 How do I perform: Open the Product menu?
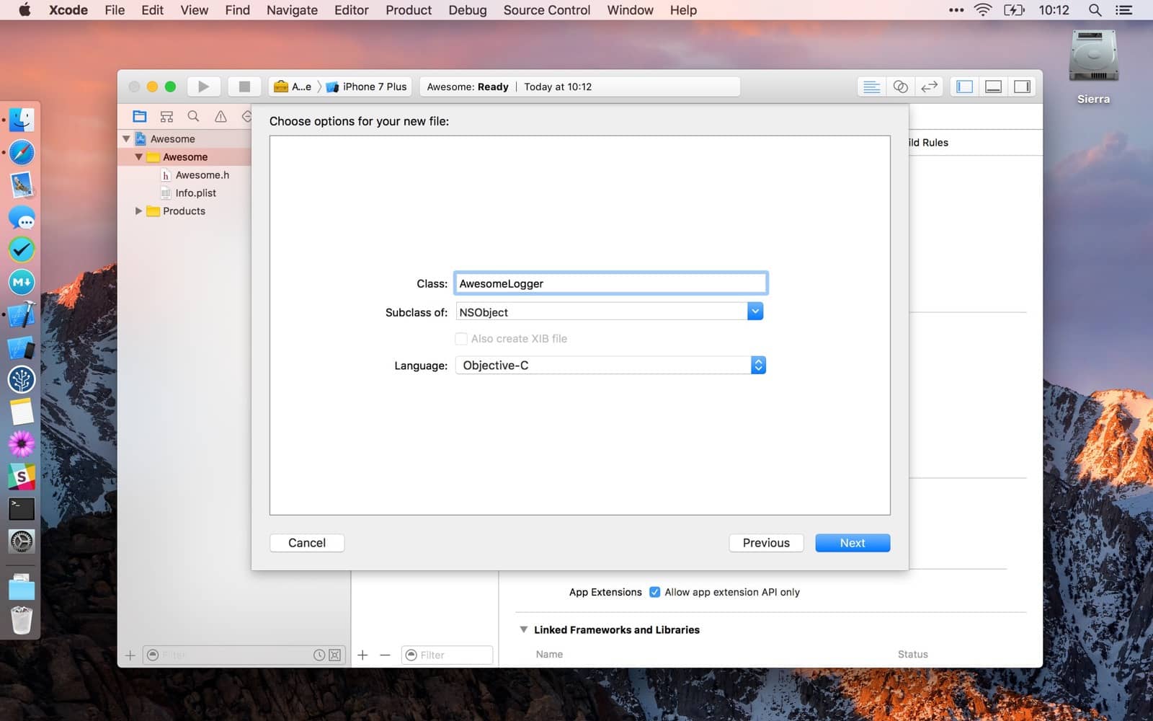coord(408,10)
